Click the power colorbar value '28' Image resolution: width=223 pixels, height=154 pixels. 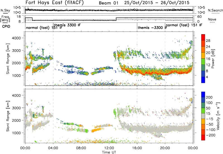208,41
